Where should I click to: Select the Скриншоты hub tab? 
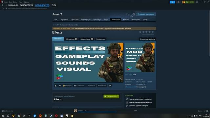(x=74, y=20)
